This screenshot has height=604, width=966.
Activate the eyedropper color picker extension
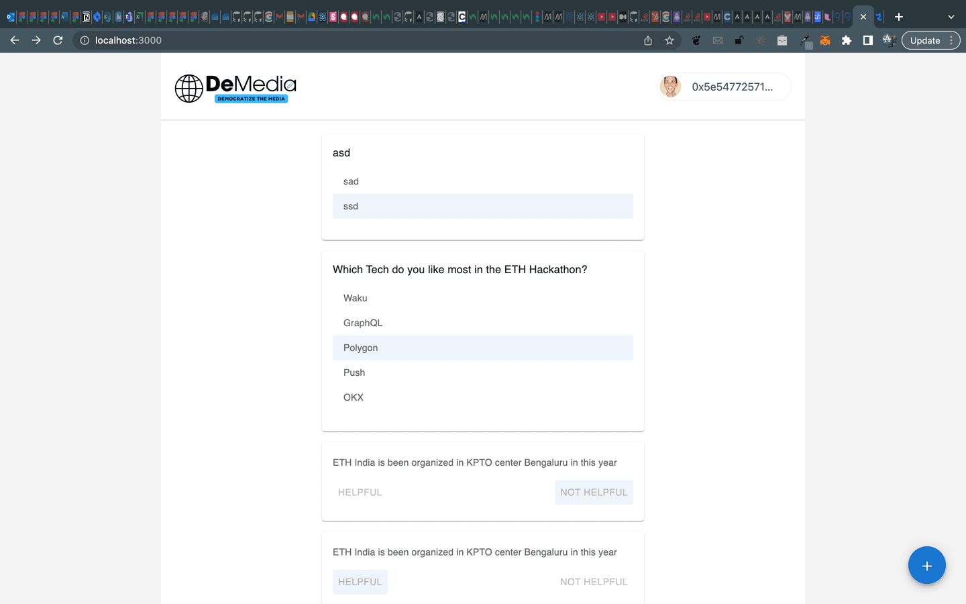point(805,41)
